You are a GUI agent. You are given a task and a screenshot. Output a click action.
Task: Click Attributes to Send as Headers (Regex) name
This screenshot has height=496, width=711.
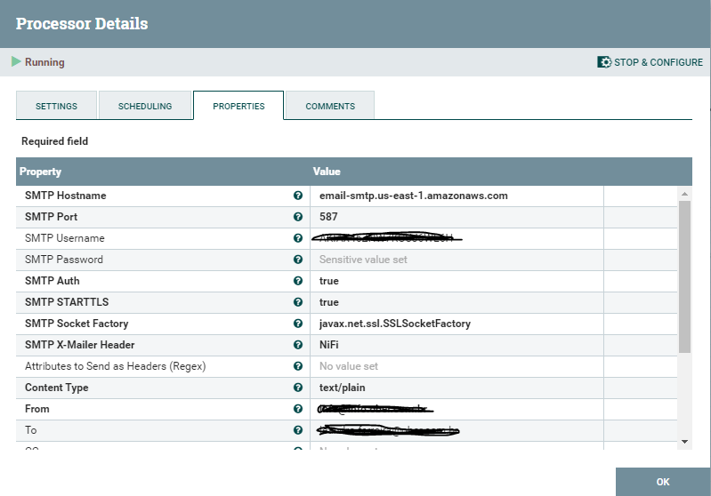point(115,366)
